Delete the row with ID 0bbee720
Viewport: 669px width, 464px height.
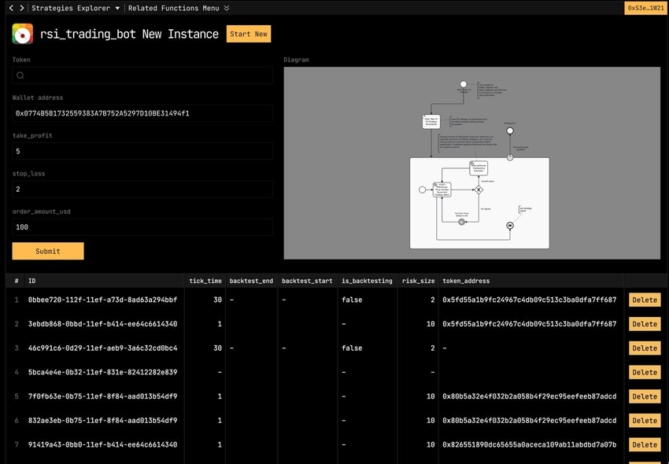(x=644, y=300)
